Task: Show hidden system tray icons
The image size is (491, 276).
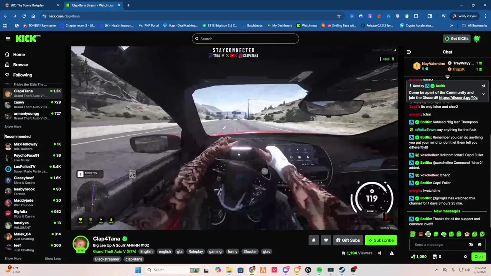Action: point(437,270)
